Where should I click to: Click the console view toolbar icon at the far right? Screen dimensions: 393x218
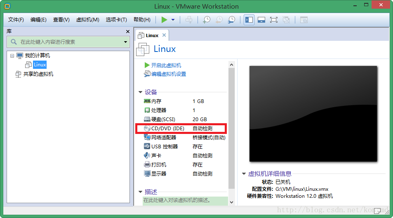click(x=304, y=20)
